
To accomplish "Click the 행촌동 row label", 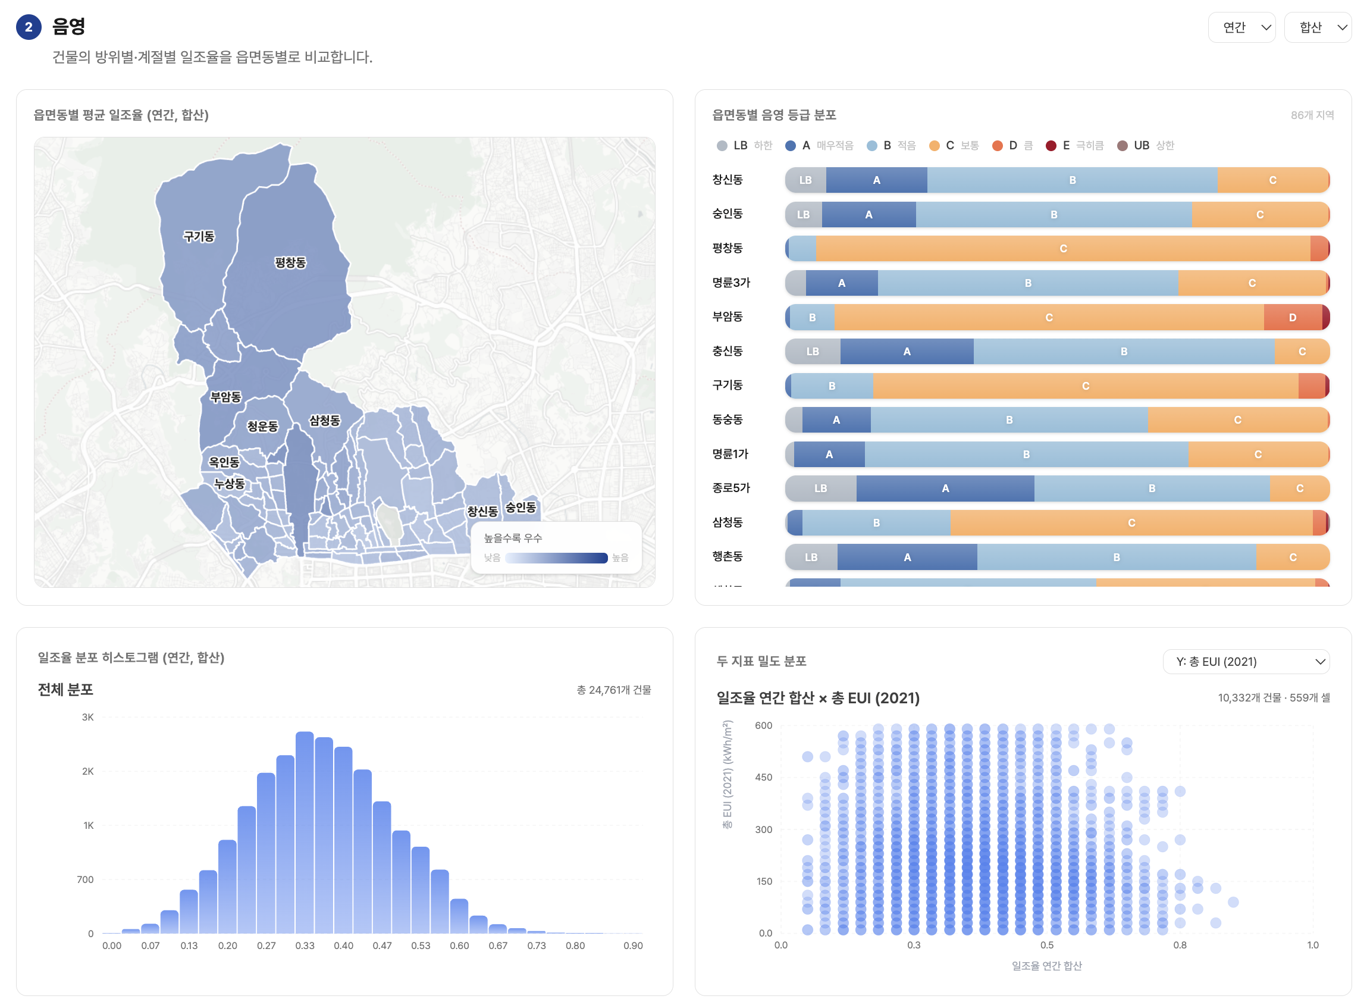I will point(727,556).
